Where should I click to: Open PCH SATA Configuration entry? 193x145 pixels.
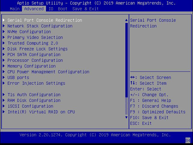[x=34, y=55]
